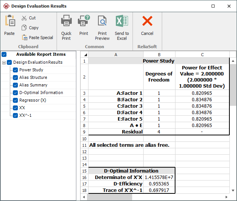Toggle the Available Report Items checkbox

click(x=4, y=54)
